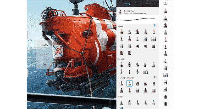
Task: Unpin the Basic brush set
Action: coord(155,26)
